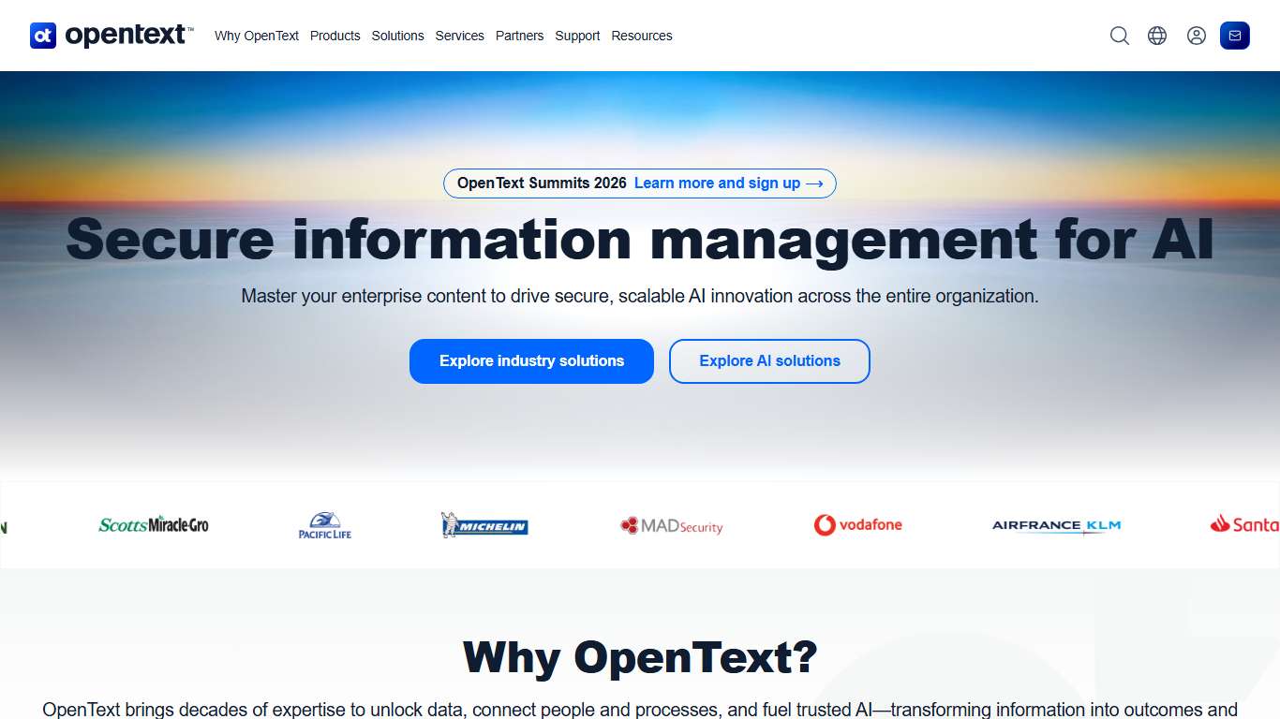
Task: Select the Pacific Life logo
Action: click(323, 525)
